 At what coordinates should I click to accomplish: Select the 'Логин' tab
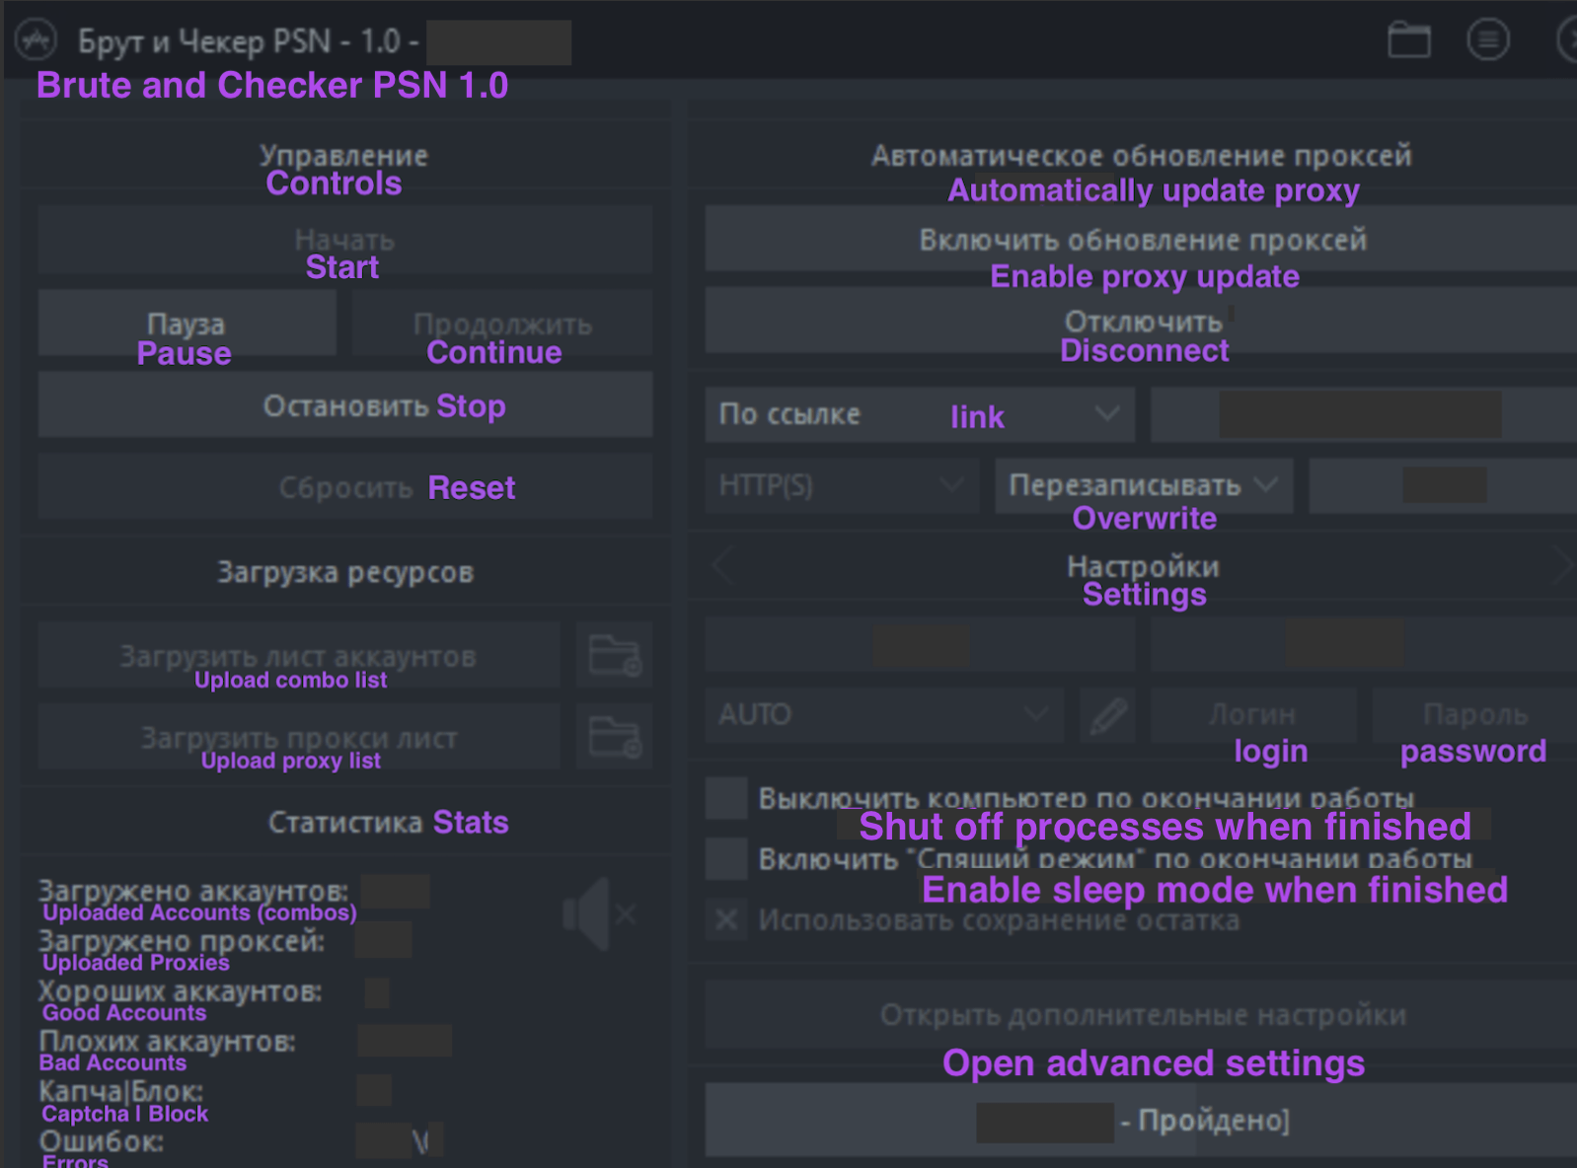(1252, 715)
